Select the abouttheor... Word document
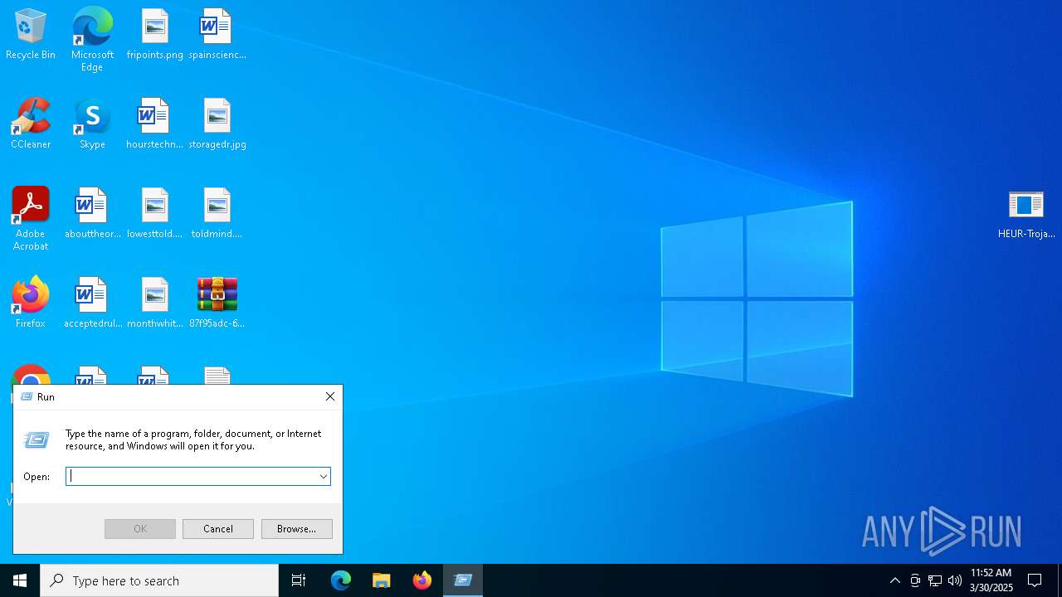 coord(92,214)
